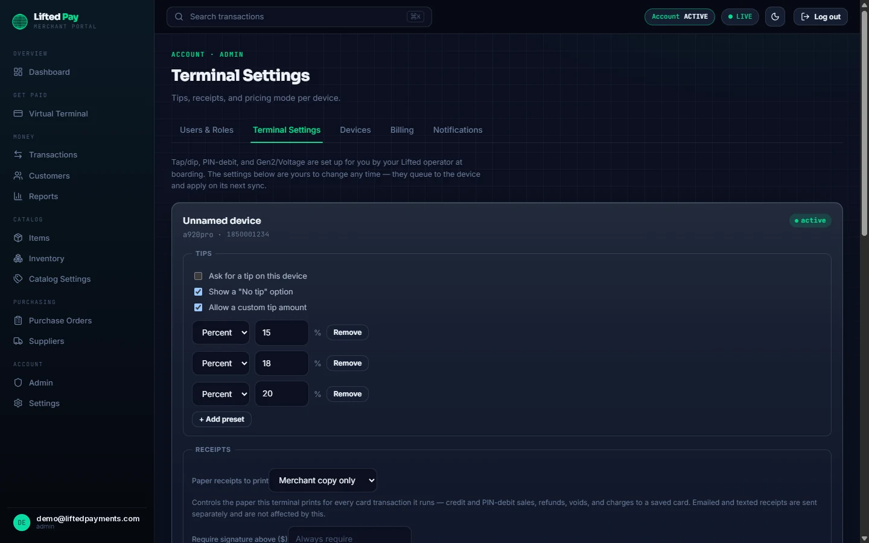Open Inventory page
The image size is (869, 543).
(46, 258)
